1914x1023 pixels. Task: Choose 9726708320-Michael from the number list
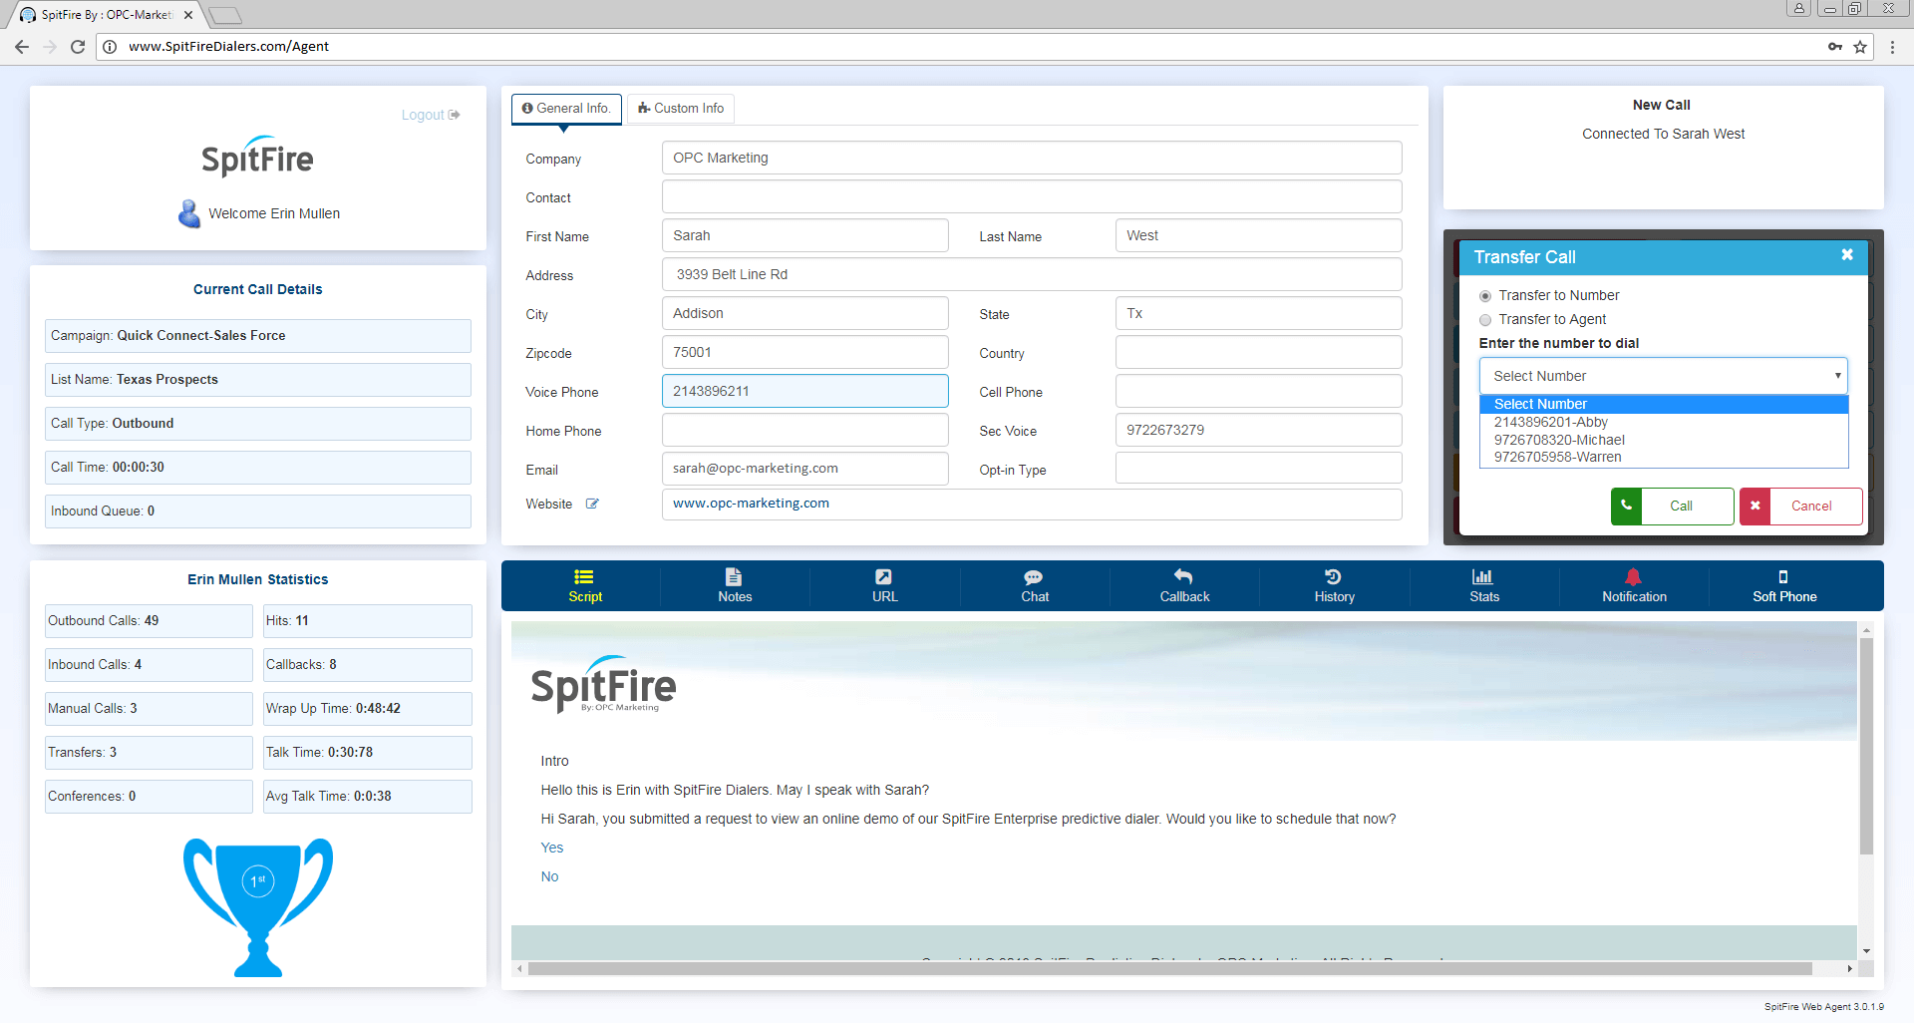click(x=1663, y=440)
